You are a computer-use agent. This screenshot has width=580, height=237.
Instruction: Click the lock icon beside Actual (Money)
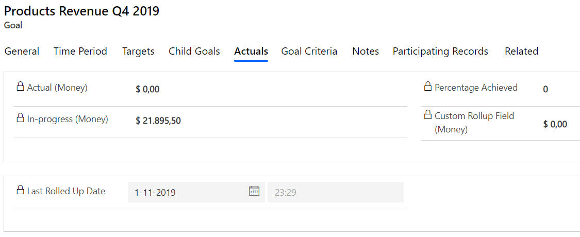click(21, 87)
